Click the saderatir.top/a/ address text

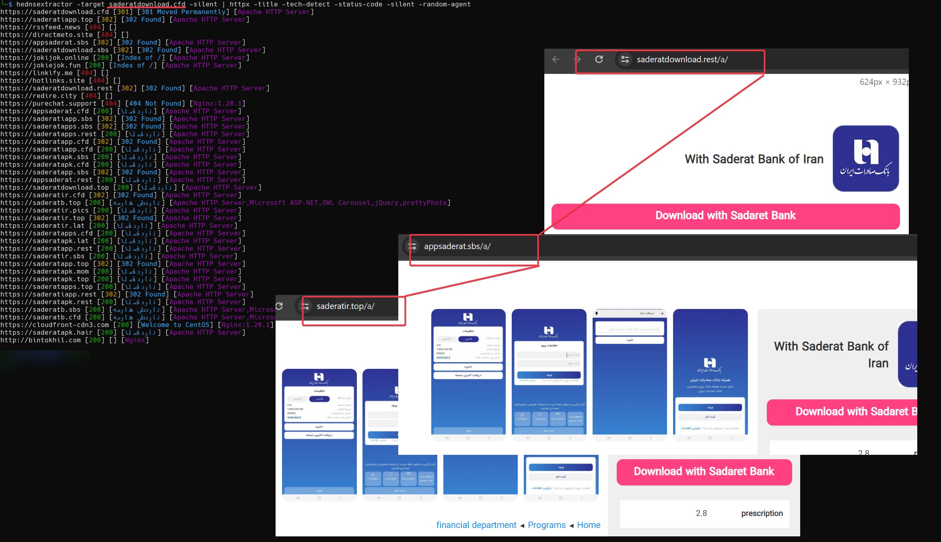[345, 306]
